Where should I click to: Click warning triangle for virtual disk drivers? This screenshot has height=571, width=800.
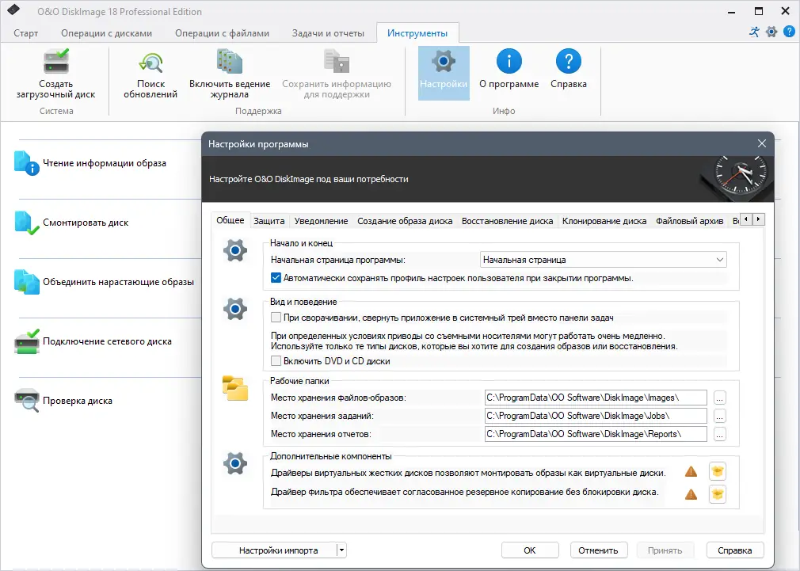coord(691,471)
